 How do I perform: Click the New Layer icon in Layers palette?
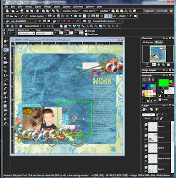click(x=144, y=109)
